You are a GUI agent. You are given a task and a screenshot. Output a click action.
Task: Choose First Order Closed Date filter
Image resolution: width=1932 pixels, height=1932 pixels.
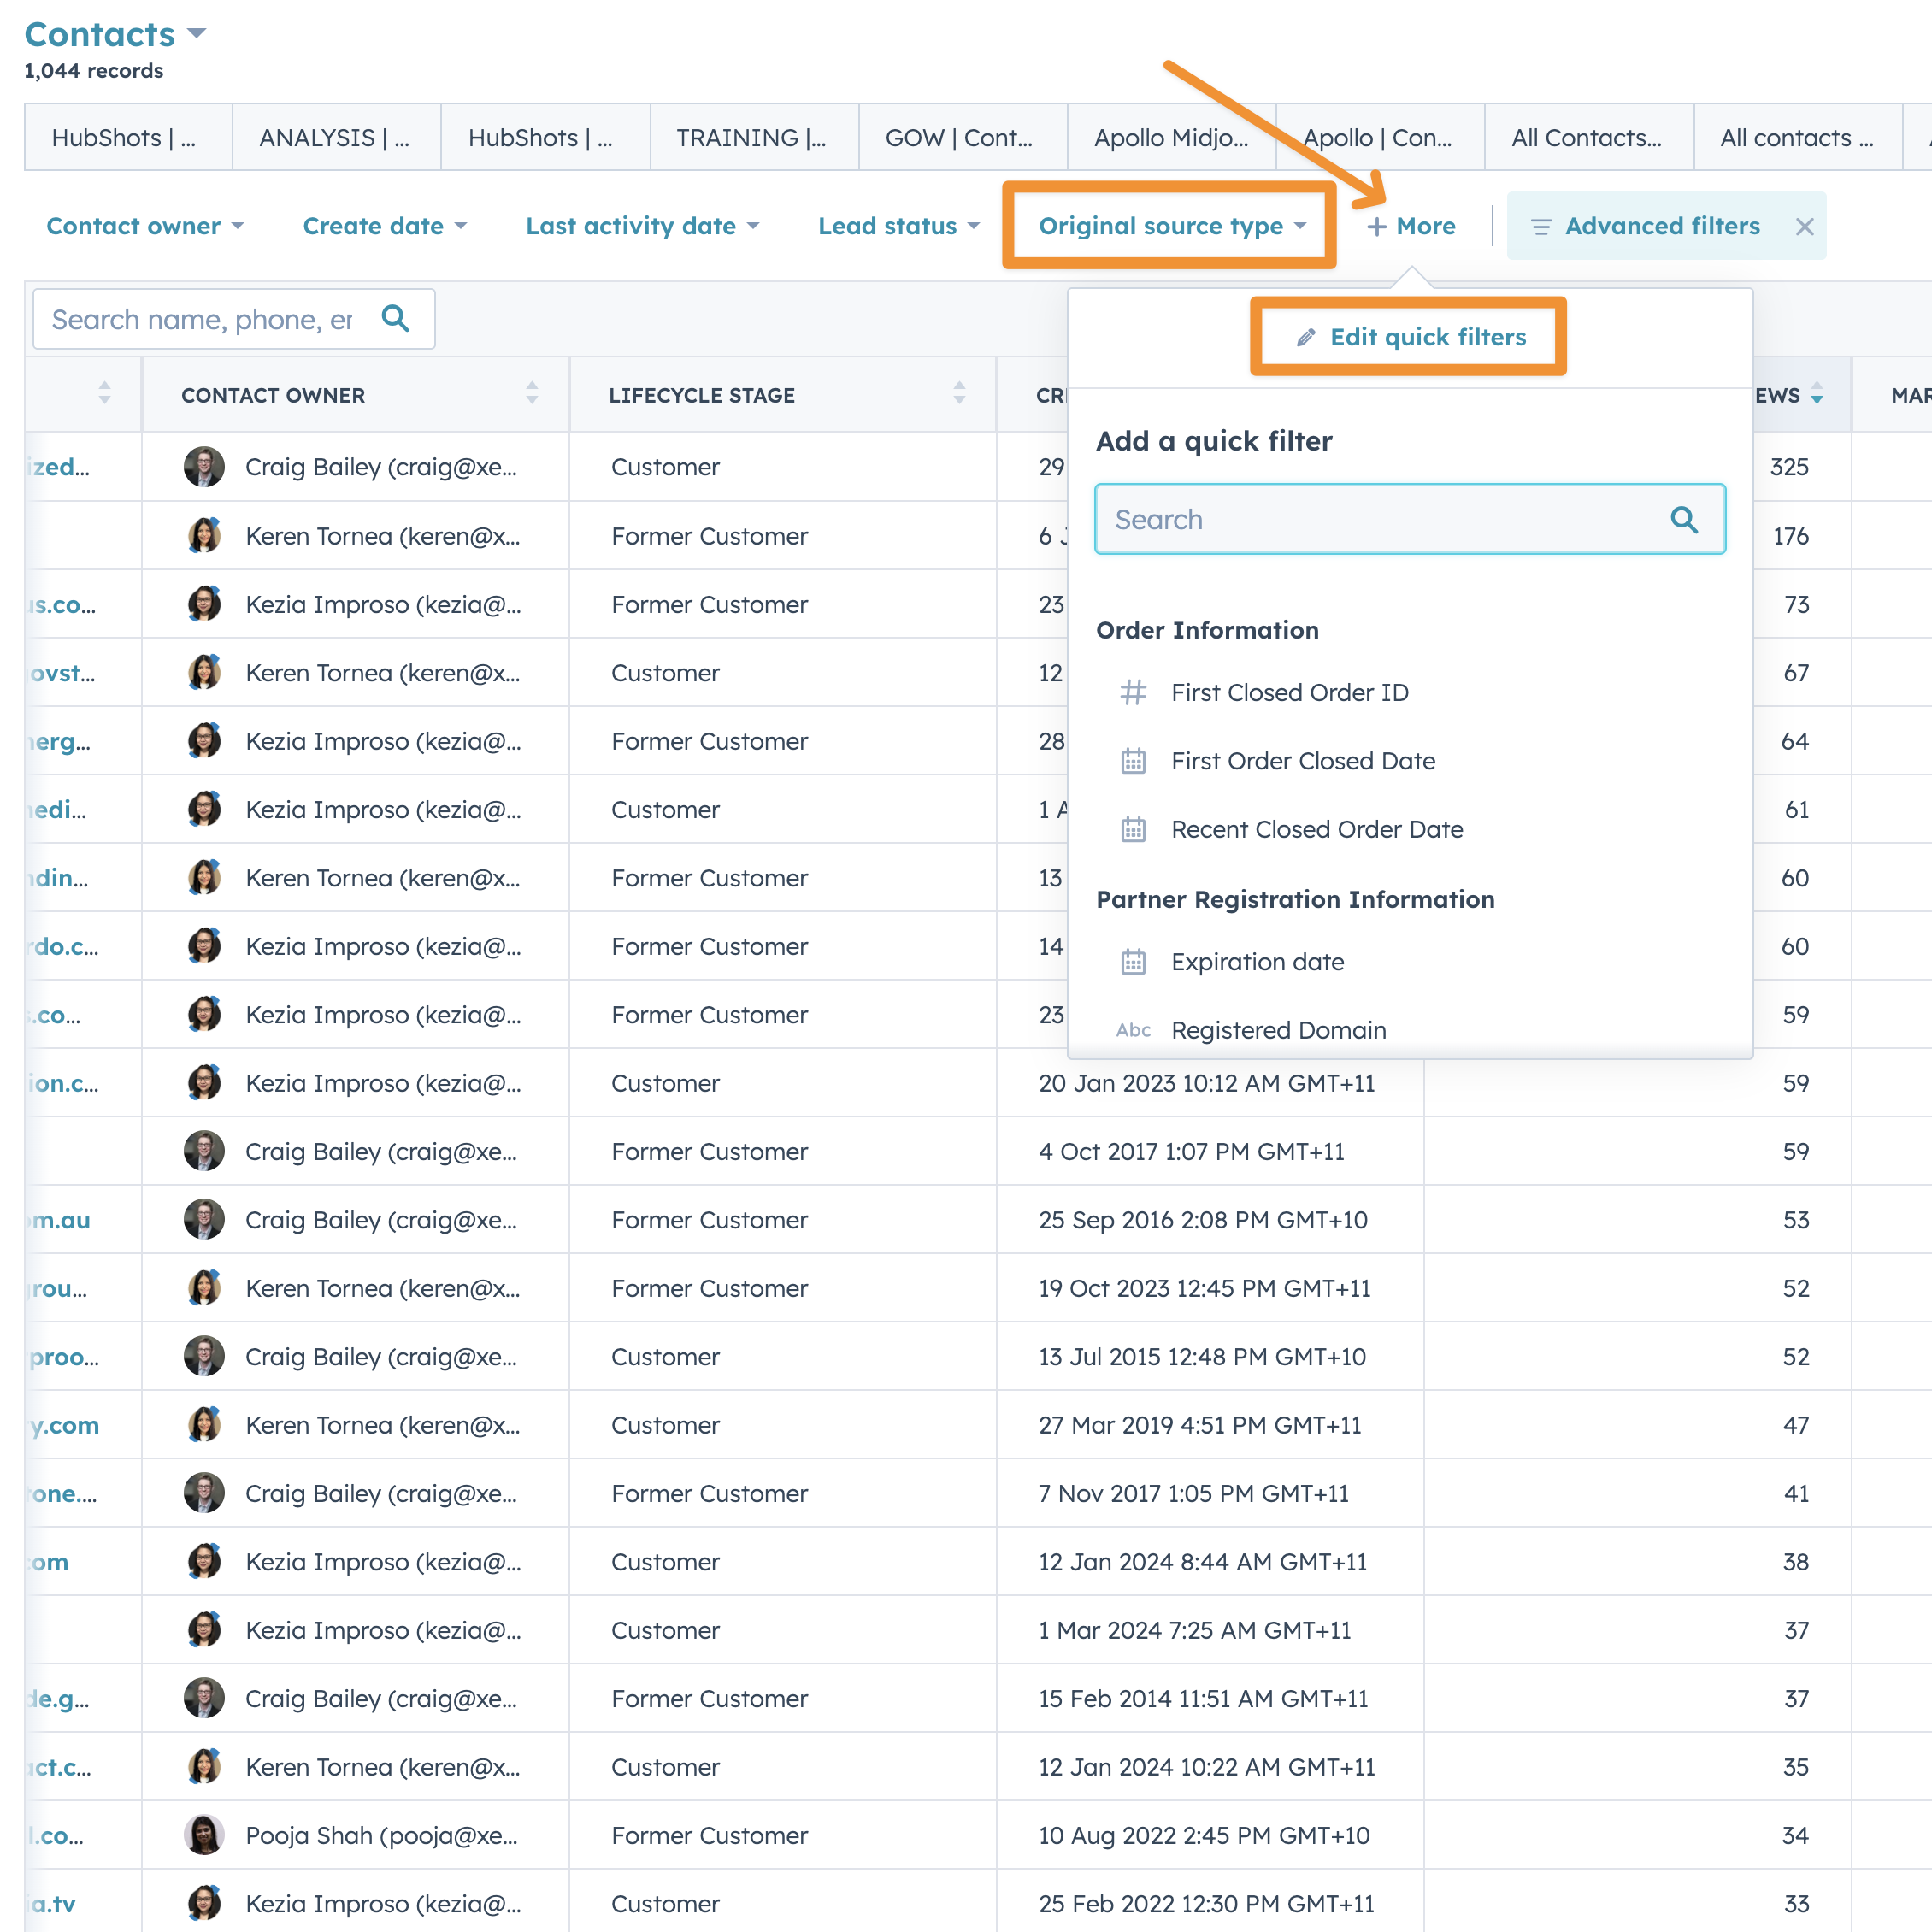coord(1302,761)
